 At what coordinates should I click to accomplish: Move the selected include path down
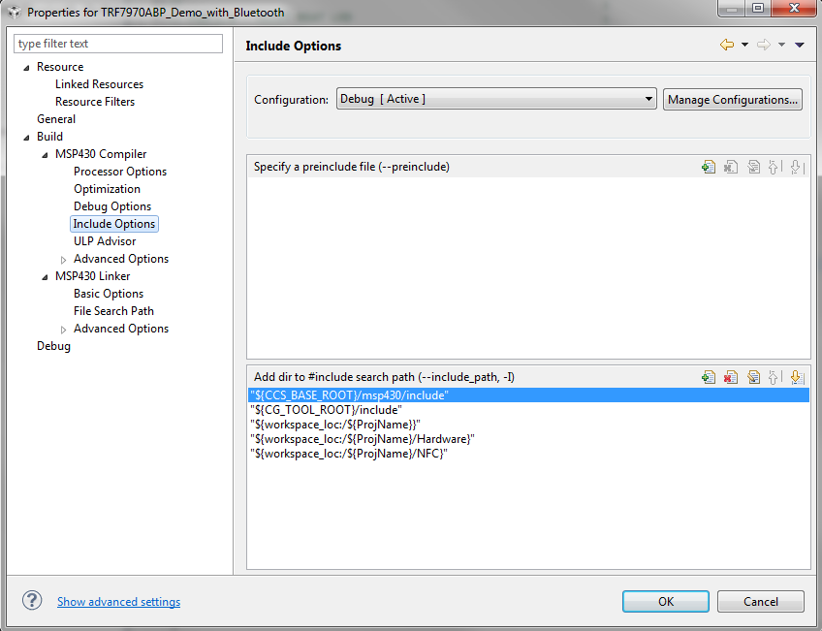[x=797, y=377]
